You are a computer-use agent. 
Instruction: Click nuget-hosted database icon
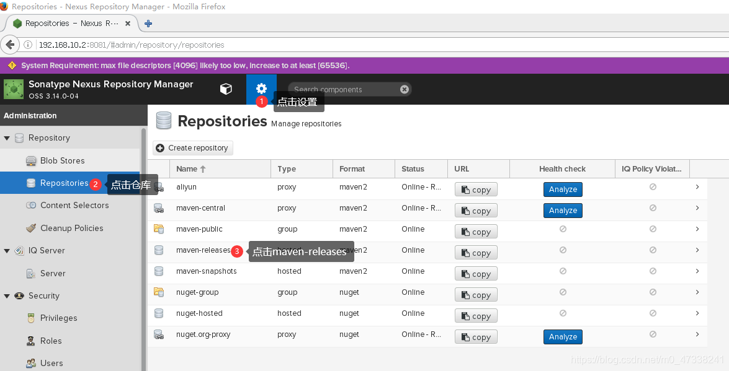[x=159, y=313]
